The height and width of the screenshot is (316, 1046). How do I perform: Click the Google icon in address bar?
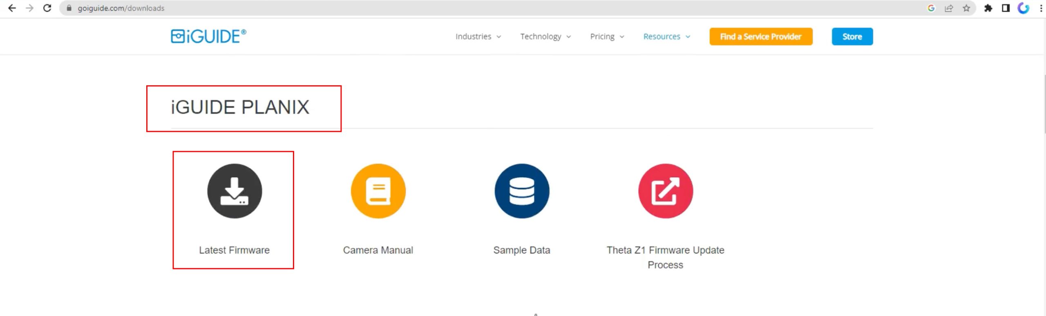[931, 8]
